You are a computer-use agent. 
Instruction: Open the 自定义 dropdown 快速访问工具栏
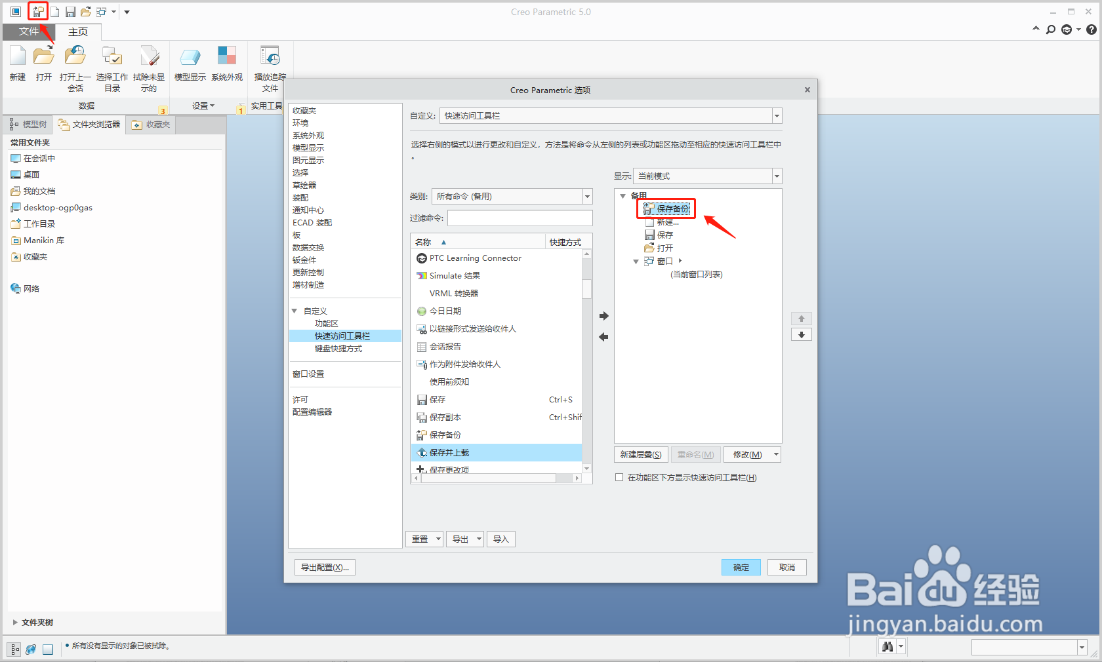(x=777, y=116)
